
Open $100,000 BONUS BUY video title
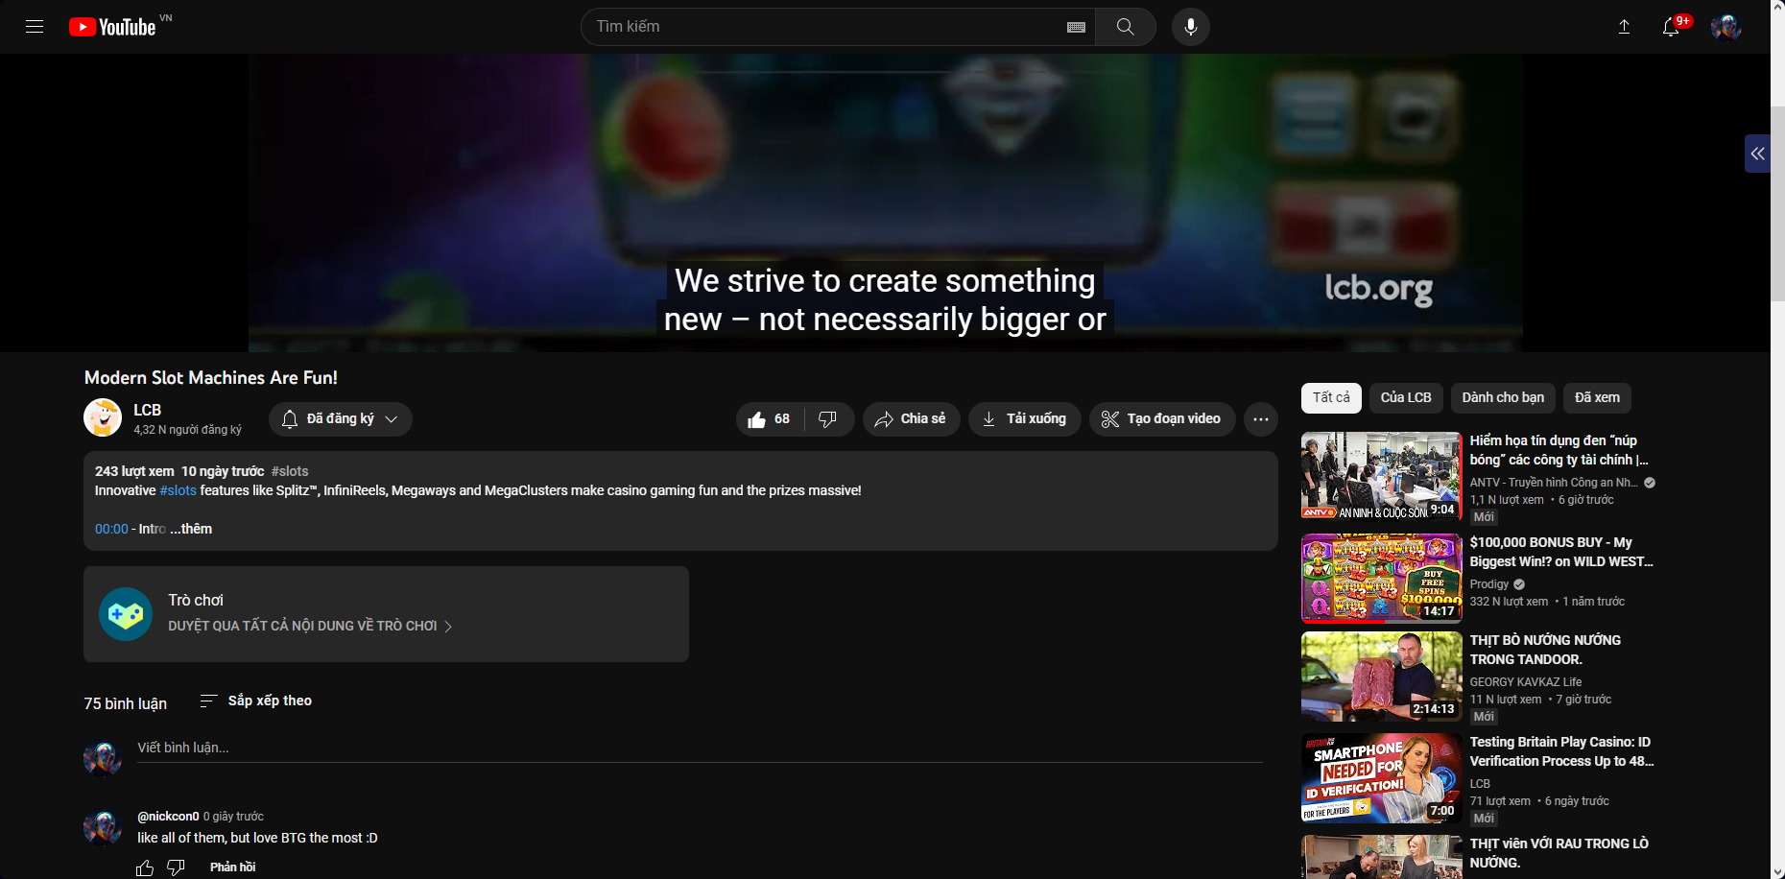(x=1561, y=552)
